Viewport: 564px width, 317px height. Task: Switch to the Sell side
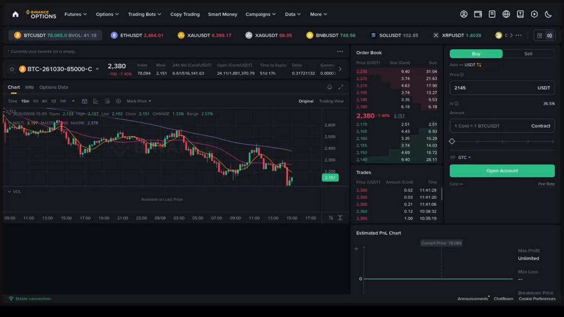click(x=528, y=54)
